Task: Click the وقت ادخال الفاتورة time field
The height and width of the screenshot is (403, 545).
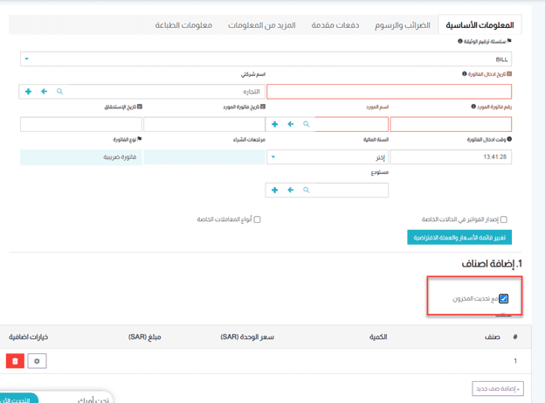Action: click(451, 157)
